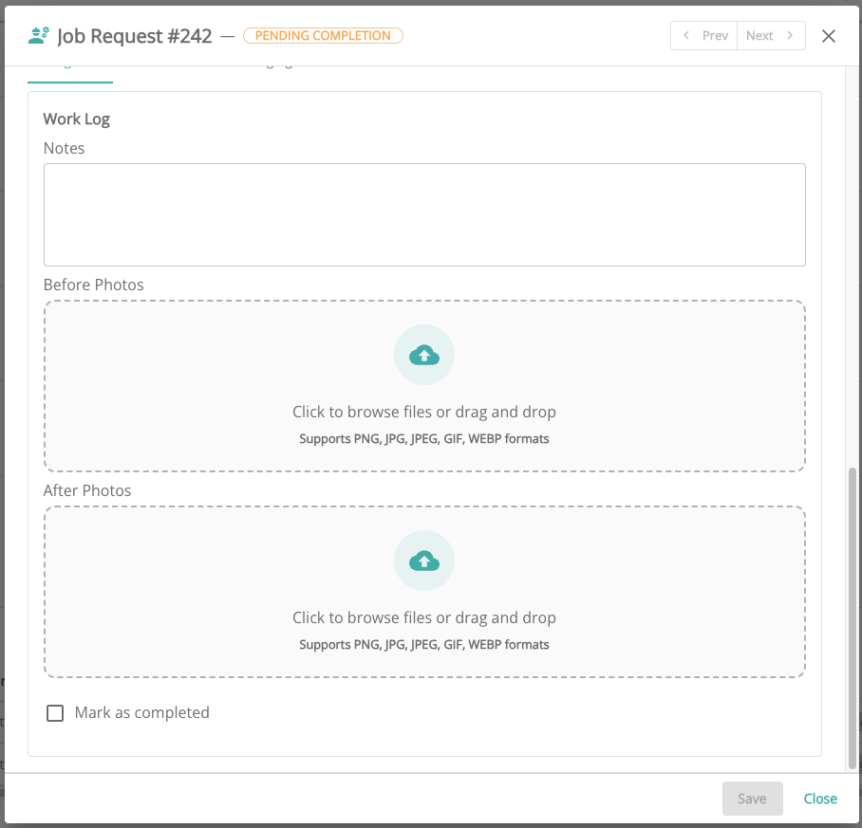Click the upload cloud icon under After Photos
This screenshot has height=828, width=862.
click(424, 561)
